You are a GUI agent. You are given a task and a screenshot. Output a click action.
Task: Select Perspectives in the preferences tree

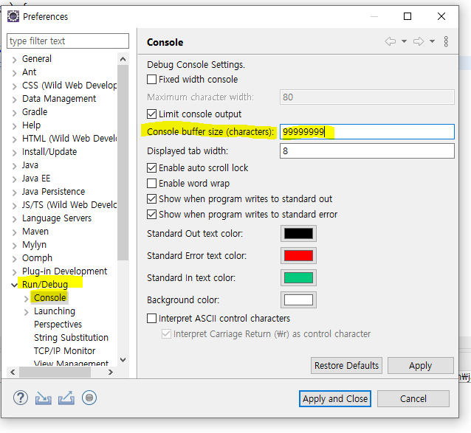(58, 325)
